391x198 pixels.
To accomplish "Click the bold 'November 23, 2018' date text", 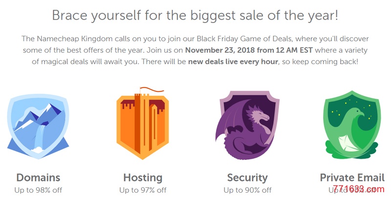I will [216, 50].
